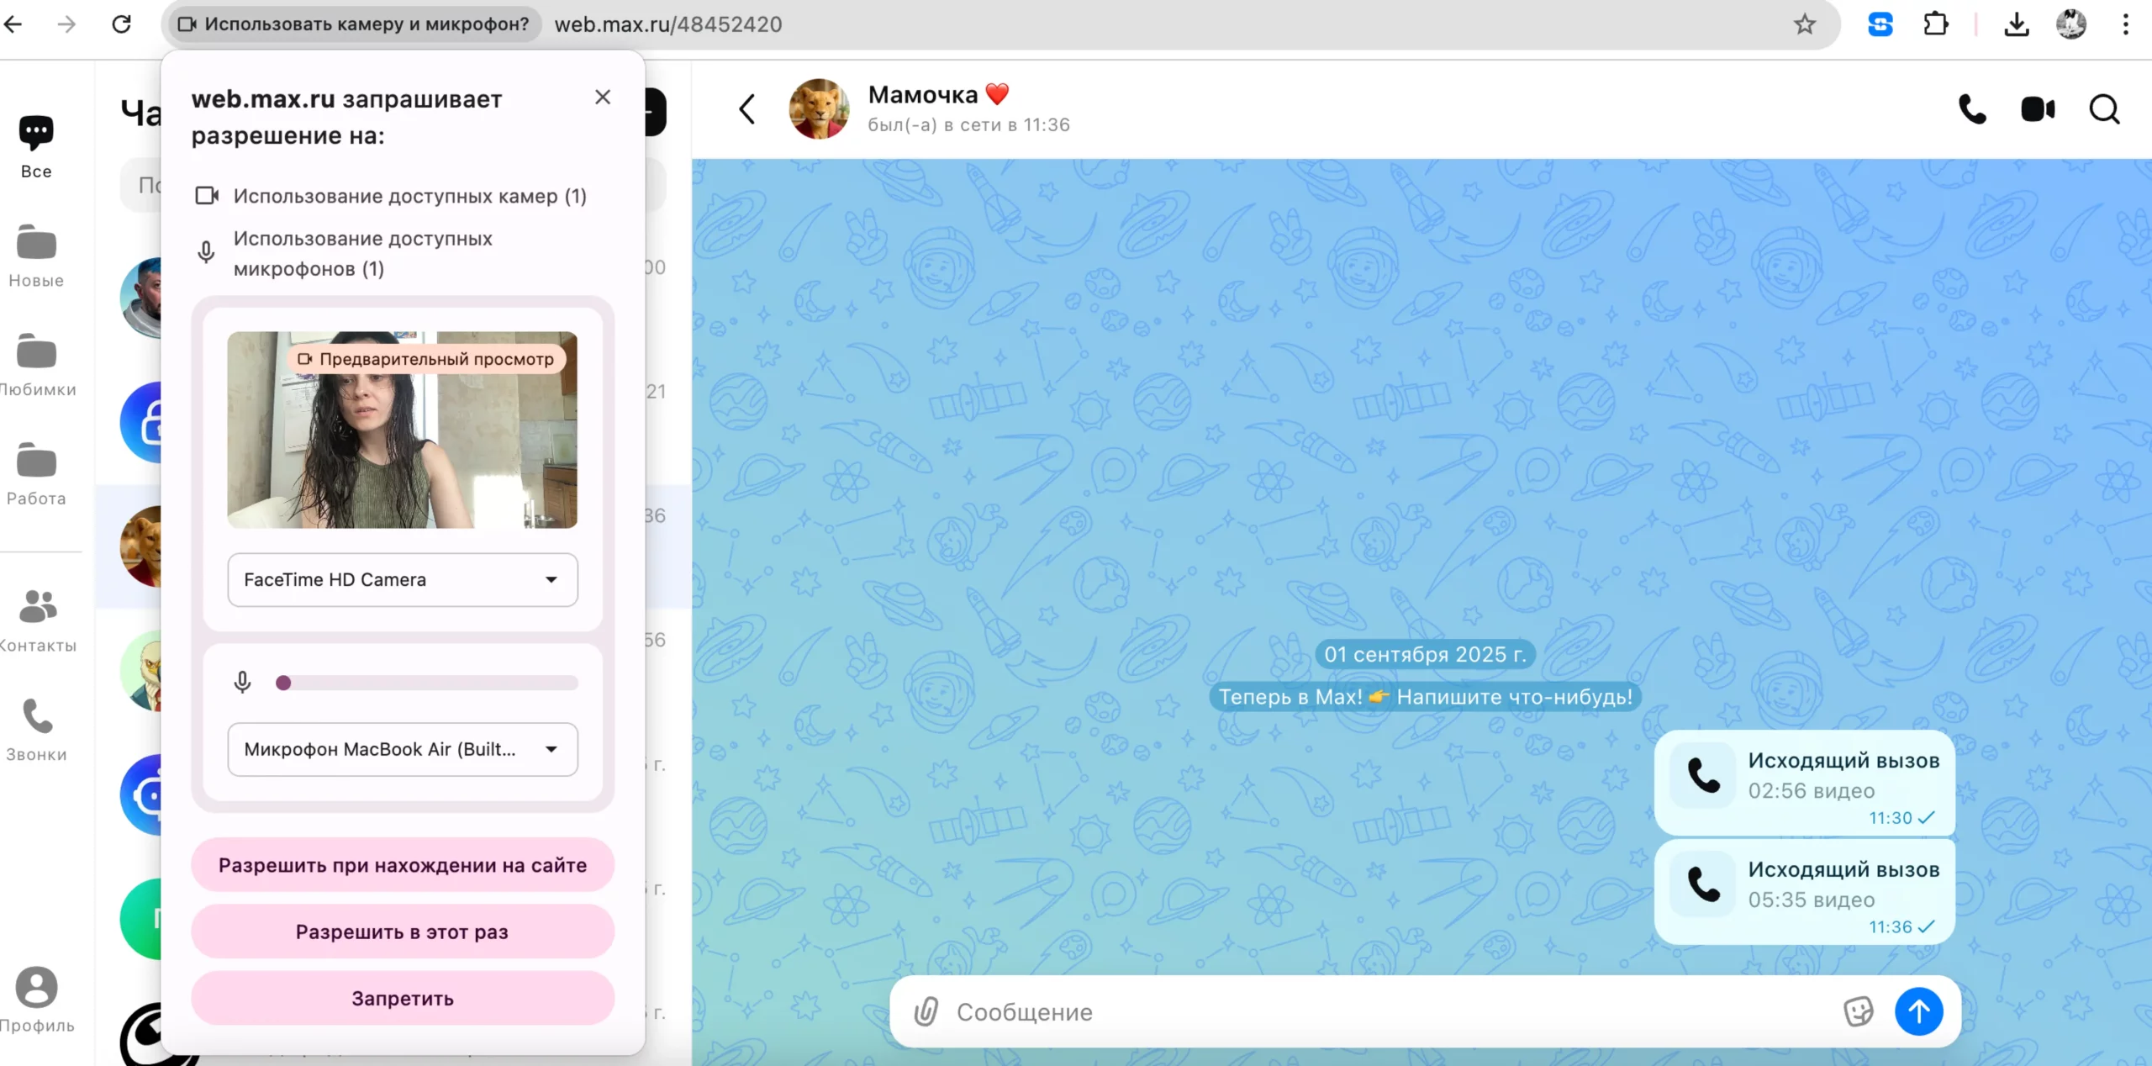The image size is (2152, 1066).
Task: Open search in this conversation
Action: pos(2104,109)
